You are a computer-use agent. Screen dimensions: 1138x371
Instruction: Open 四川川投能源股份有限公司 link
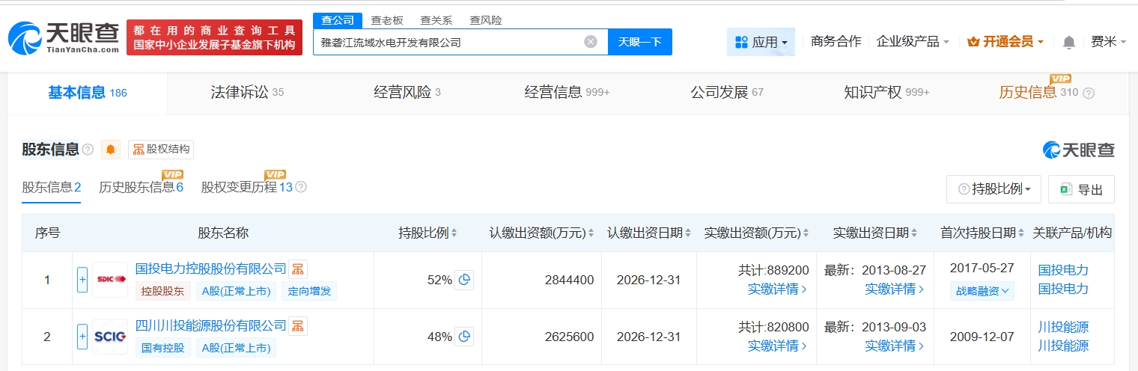coord(211,325)
